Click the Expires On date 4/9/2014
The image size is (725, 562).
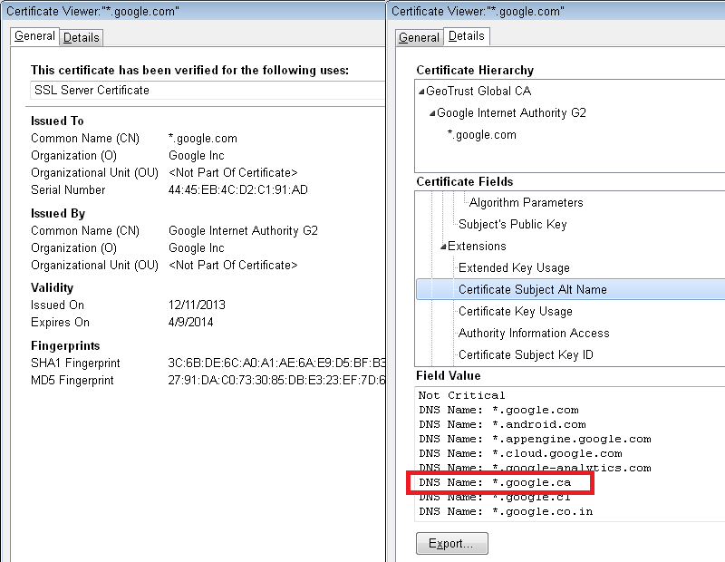coord(191,322)
